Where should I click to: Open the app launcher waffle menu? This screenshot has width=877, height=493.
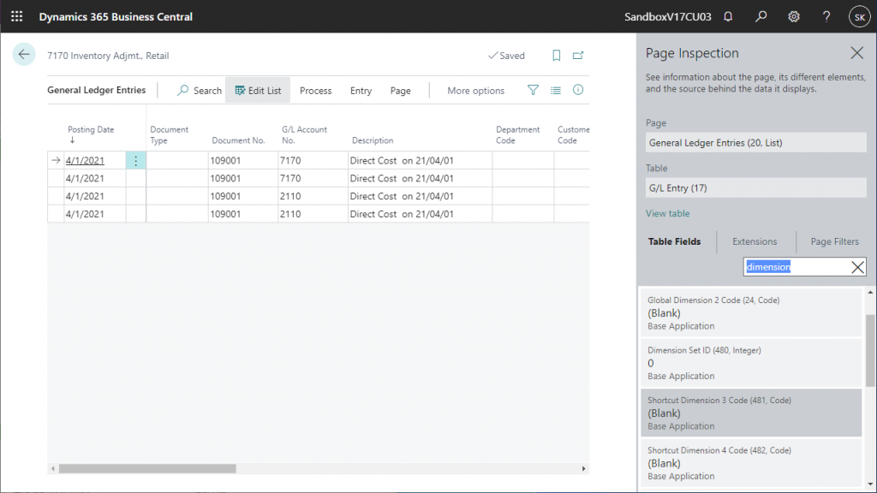click(17, 17)
